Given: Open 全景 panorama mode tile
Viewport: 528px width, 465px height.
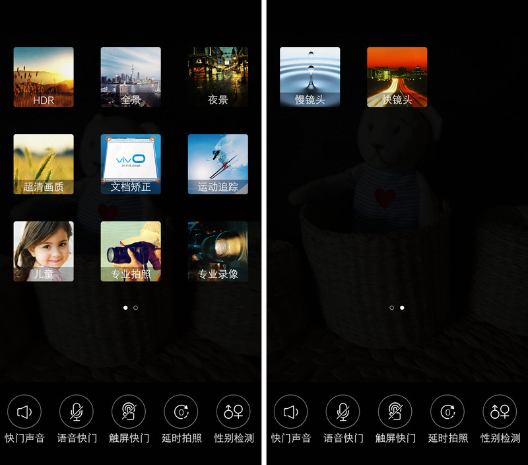Looking at the screenshot, I should [131, 77].
